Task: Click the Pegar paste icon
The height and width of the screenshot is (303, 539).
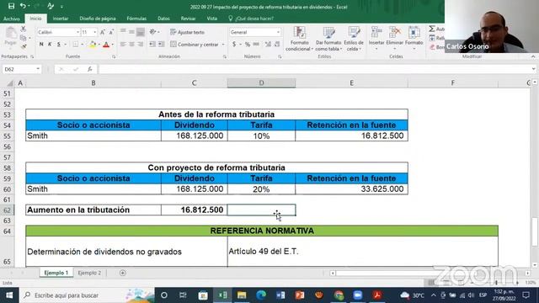Action: [x=11, y=36]
